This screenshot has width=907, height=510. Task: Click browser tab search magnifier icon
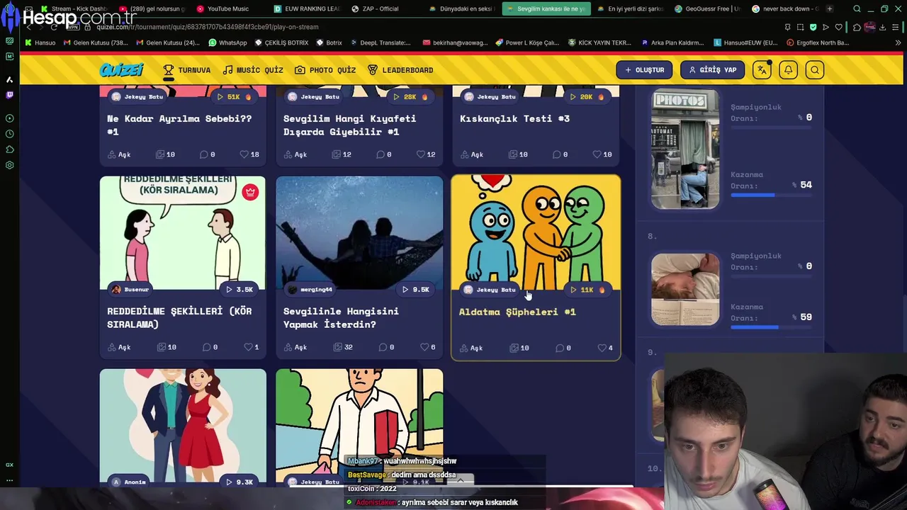click(857, 9)
